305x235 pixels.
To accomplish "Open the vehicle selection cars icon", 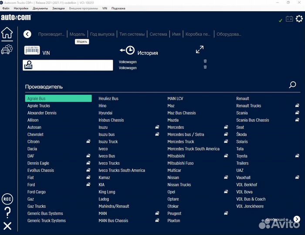I will (x=7, y=50).
